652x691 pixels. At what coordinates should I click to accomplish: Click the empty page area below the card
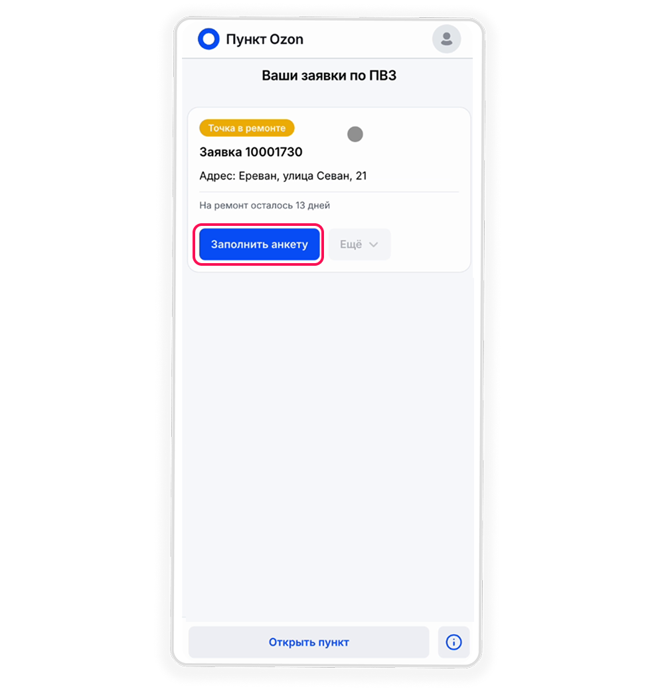tap(328, 441)
